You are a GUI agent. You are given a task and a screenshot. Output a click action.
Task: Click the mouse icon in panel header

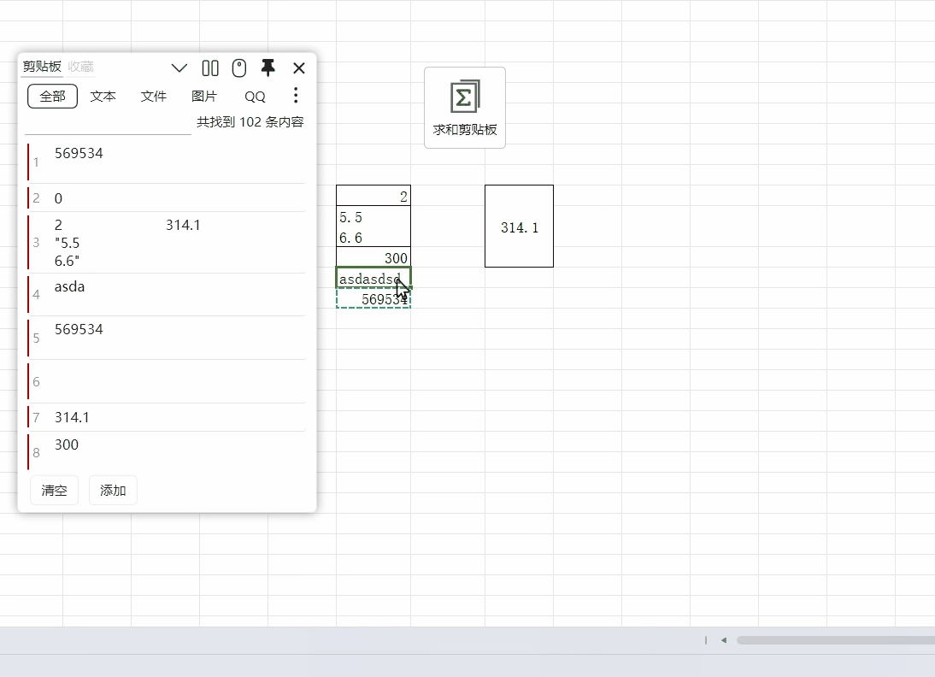(239, 68)
